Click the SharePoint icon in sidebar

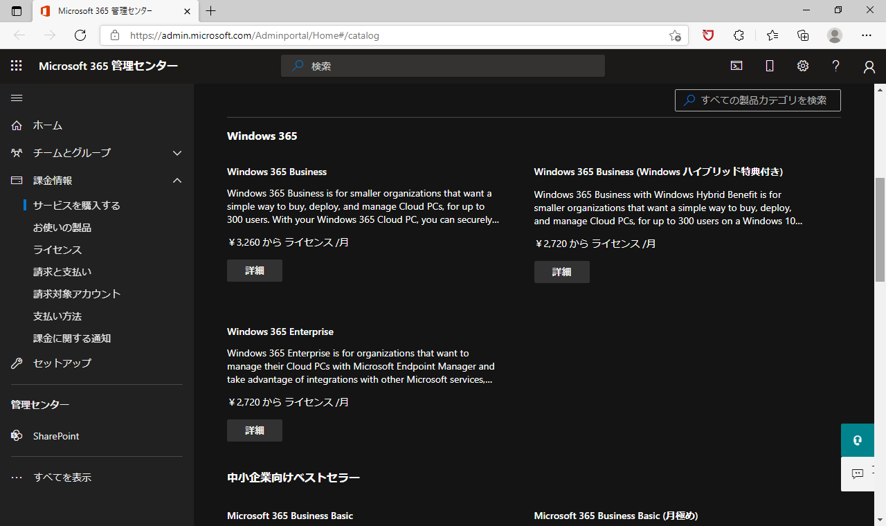click(x=17, y=436)
